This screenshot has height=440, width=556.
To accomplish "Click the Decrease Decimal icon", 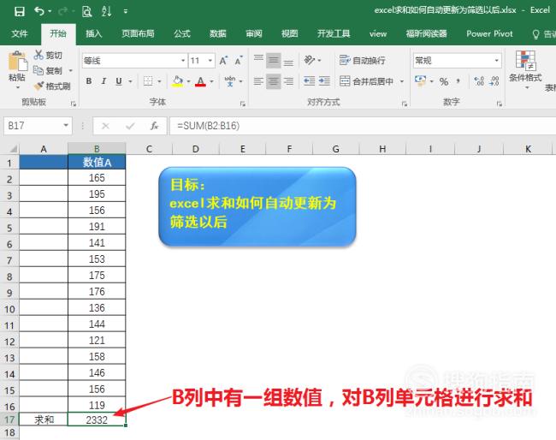I will [494, 81].
